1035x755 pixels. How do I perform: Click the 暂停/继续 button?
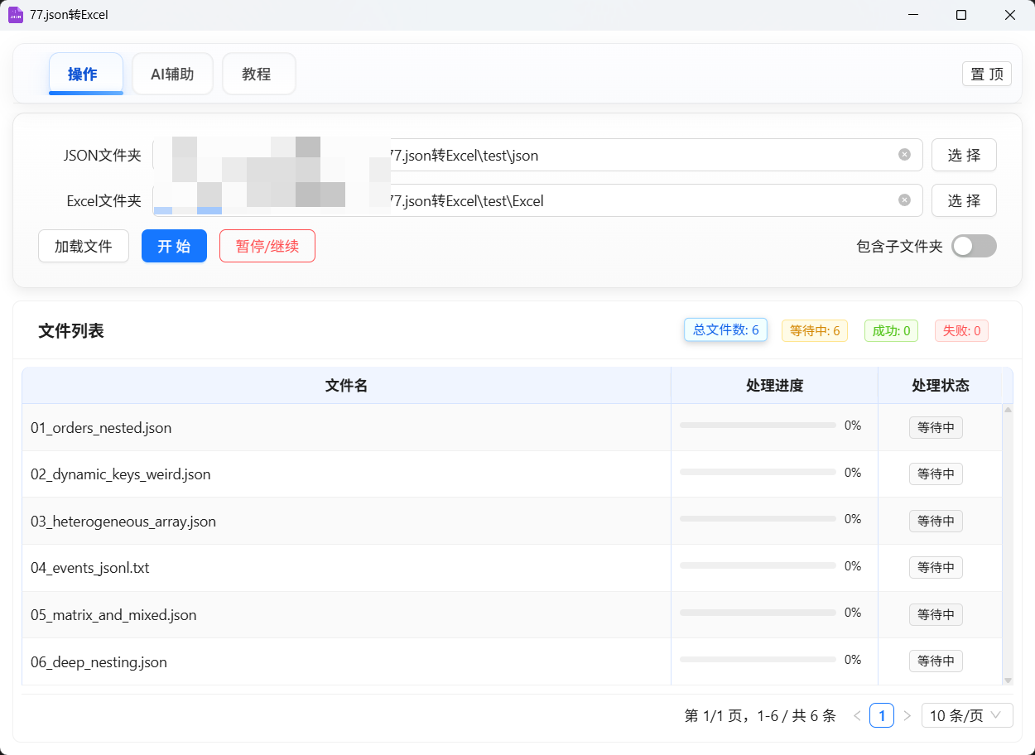267,246
